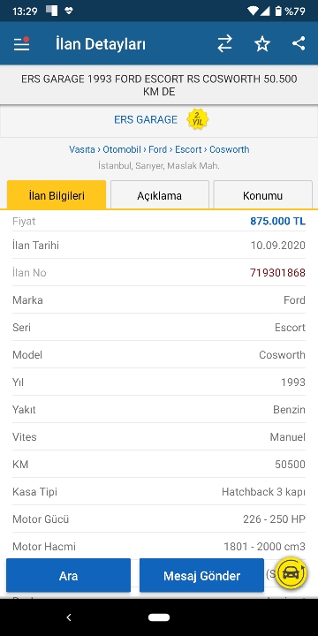This screenshot has width=318, height=636.
Task: Open the Otomobil breadcrumb link
Action: 122,149
